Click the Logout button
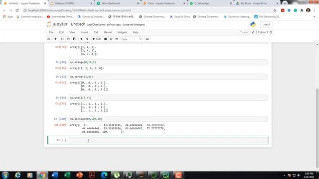Screen dimensions: 319x179 (x=266, y=24)
